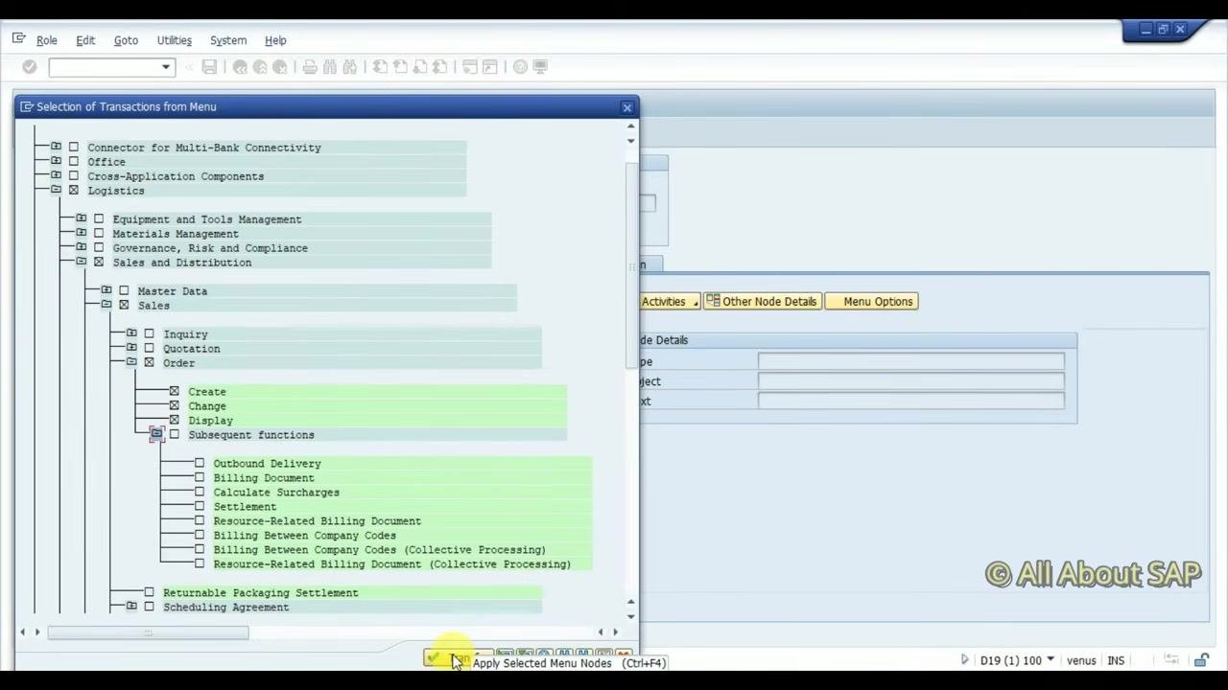Click the Returnable Packaging Settlement row text
This screenshot has height=690, width=1228.
(x=260, y=593)
